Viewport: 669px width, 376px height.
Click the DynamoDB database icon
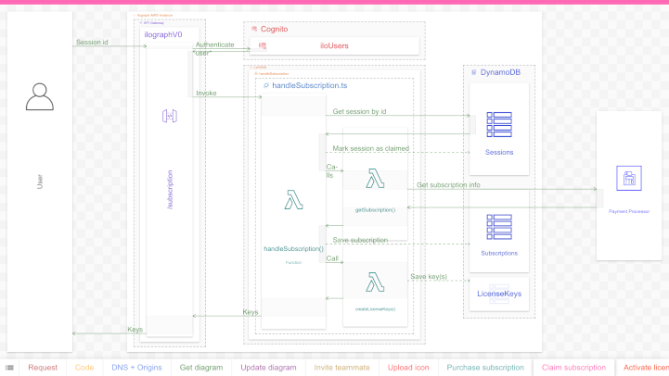473,72
